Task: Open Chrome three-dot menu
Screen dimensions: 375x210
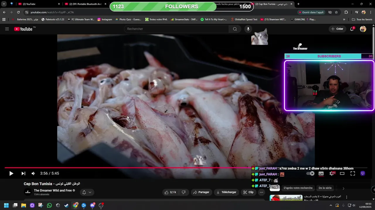Action: 370,12
